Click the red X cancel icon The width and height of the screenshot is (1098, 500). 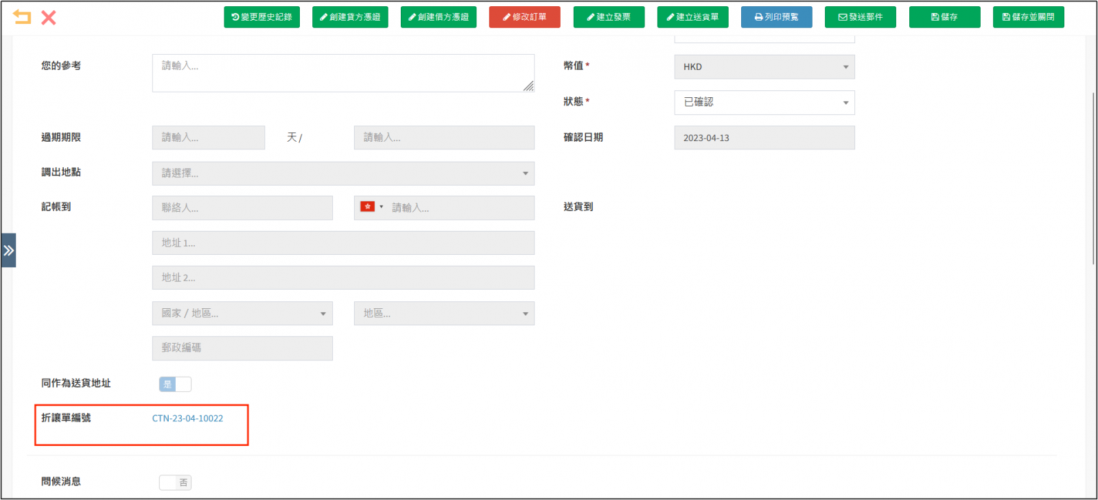49,18
